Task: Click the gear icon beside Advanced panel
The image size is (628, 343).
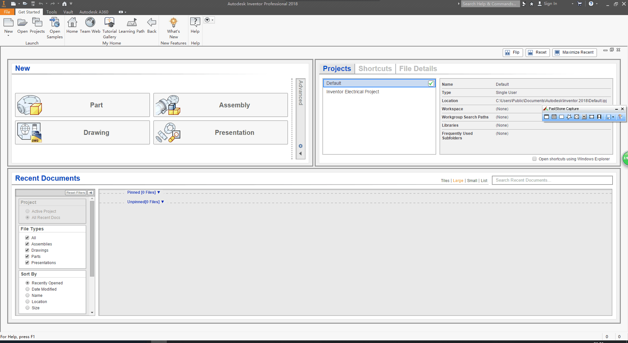Action: click(301, 146)
